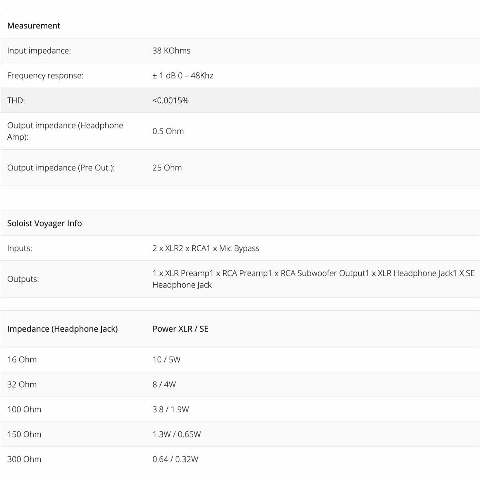
Task: Click Output impedance (Pre Out) label
Action: click(x=61, y=168)
